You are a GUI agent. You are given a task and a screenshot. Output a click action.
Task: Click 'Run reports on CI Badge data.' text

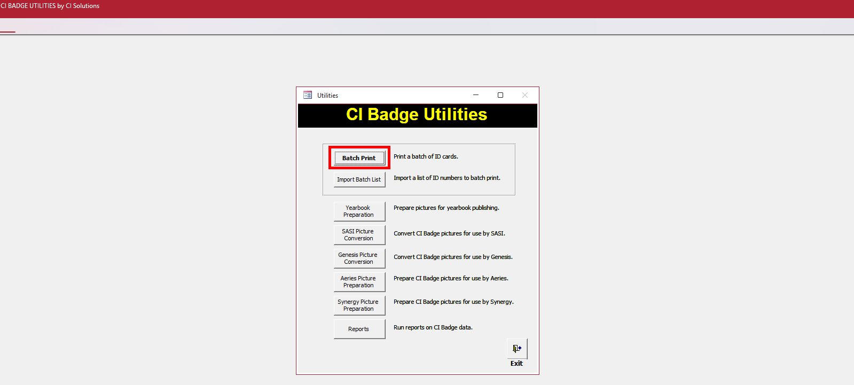click(x=433, y=327)
